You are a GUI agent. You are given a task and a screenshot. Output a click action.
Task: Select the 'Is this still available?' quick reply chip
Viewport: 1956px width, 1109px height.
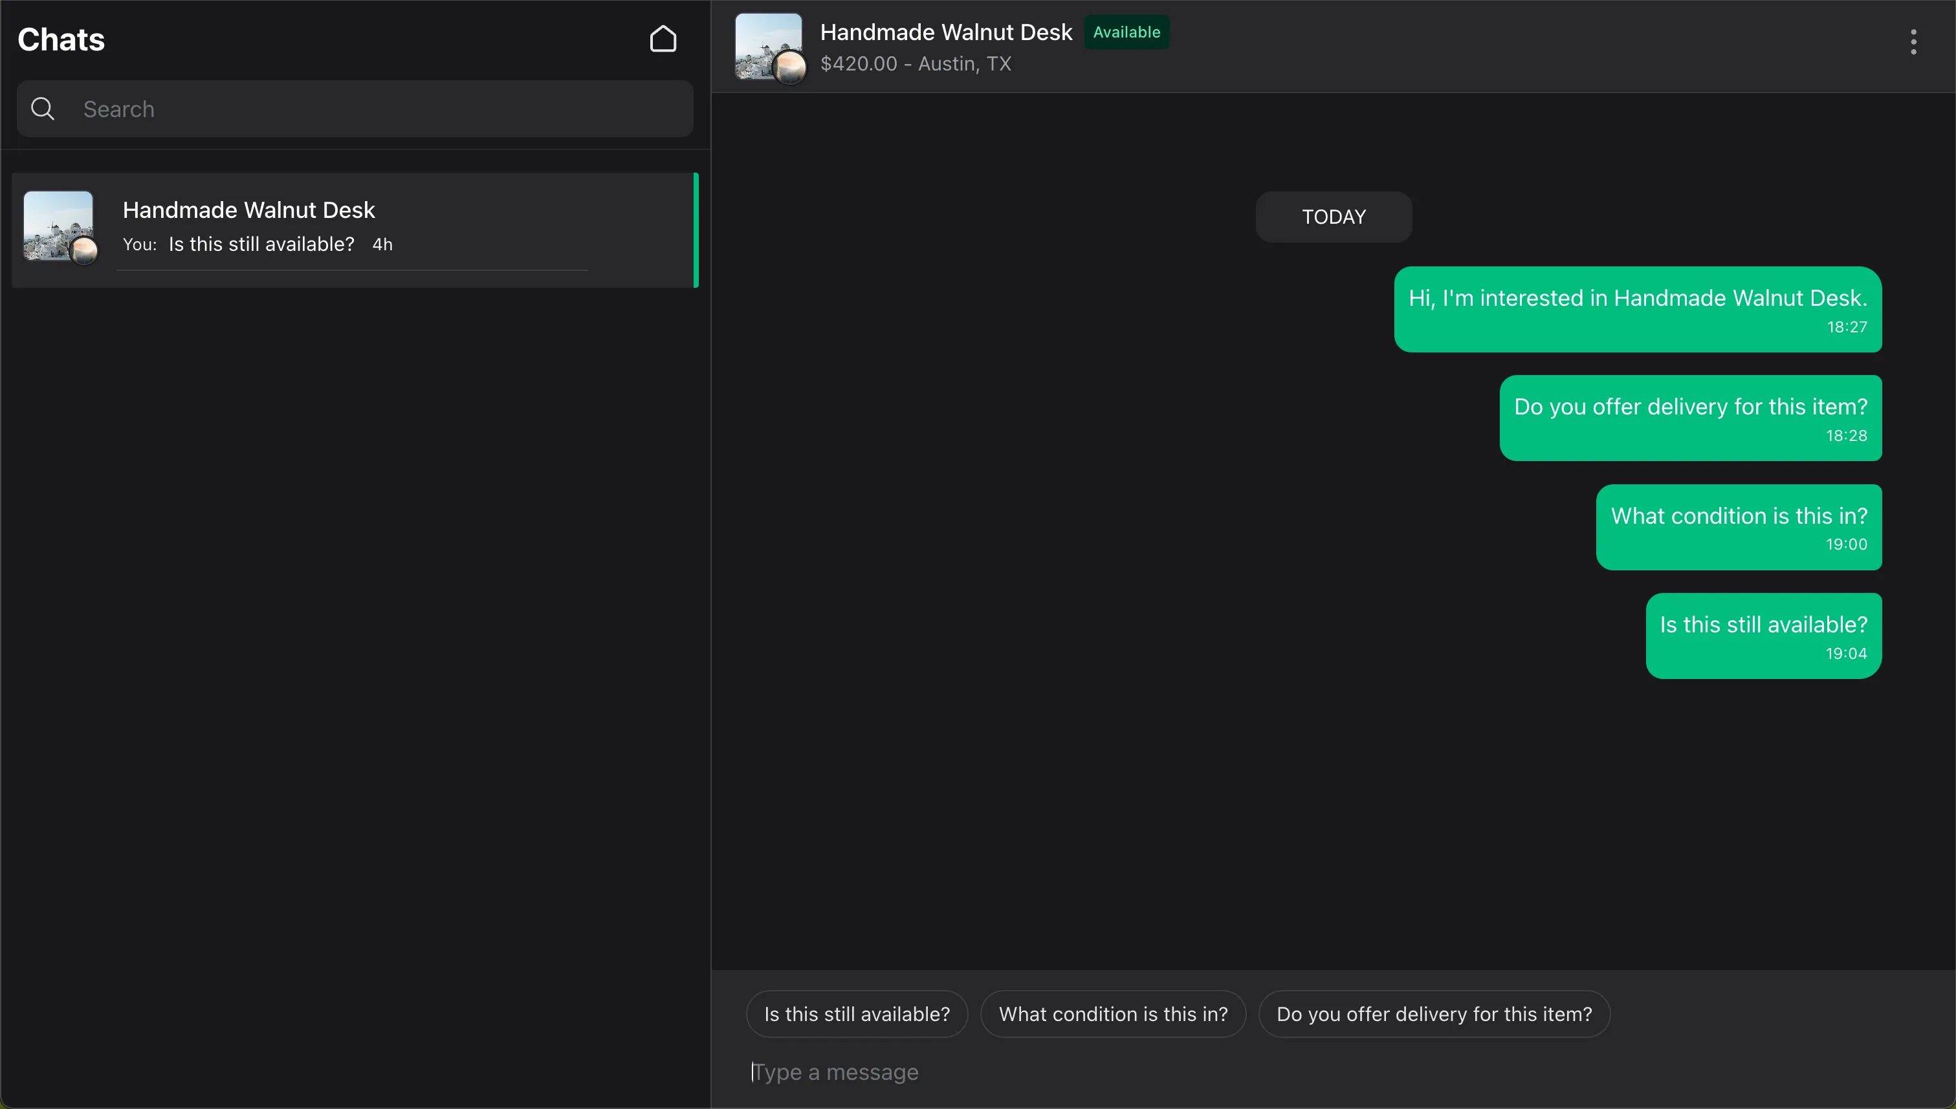(857, 1014)
